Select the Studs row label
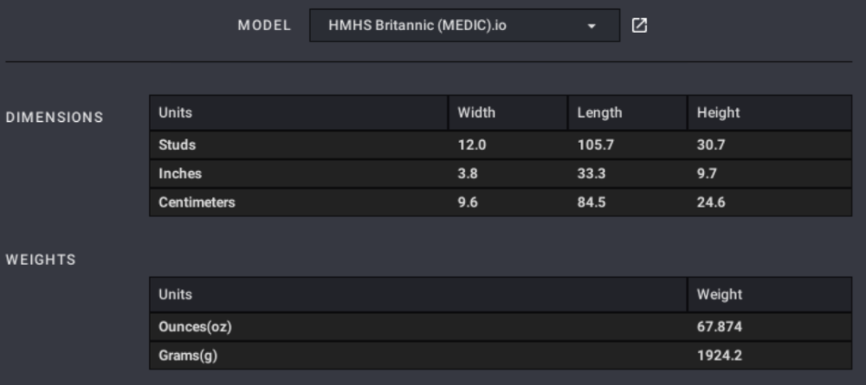 (x=178, y=145)
